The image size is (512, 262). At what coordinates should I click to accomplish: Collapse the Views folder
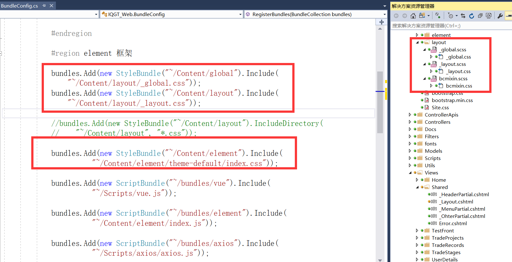(410, 173)
